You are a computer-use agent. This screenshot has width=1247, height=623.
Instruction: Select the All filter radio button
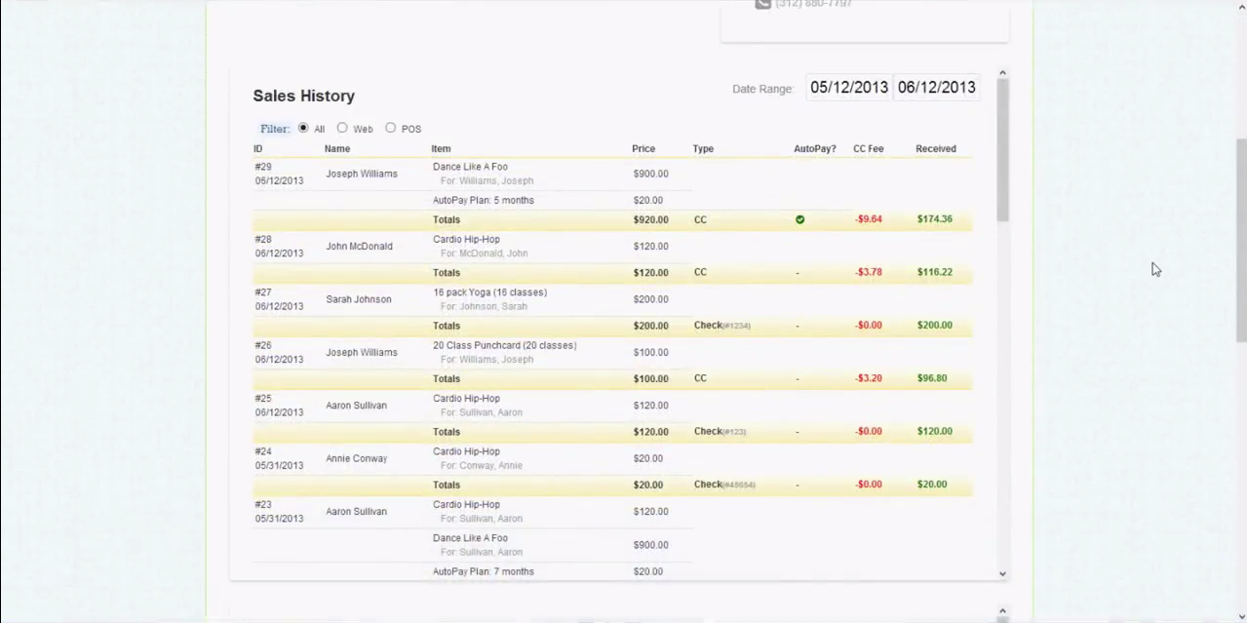pos(303,128)
